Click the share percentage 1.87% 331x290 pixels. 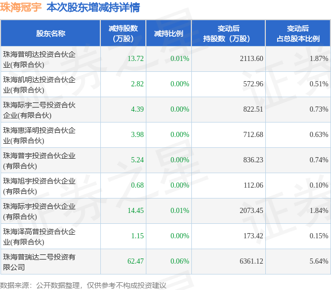point(319,58)
